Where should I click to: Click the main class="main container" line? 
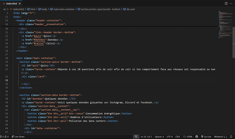point(36,58)
